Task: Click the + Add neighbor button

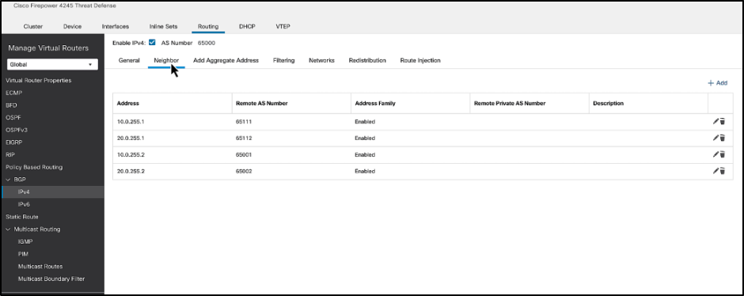Action: [717, 83]
